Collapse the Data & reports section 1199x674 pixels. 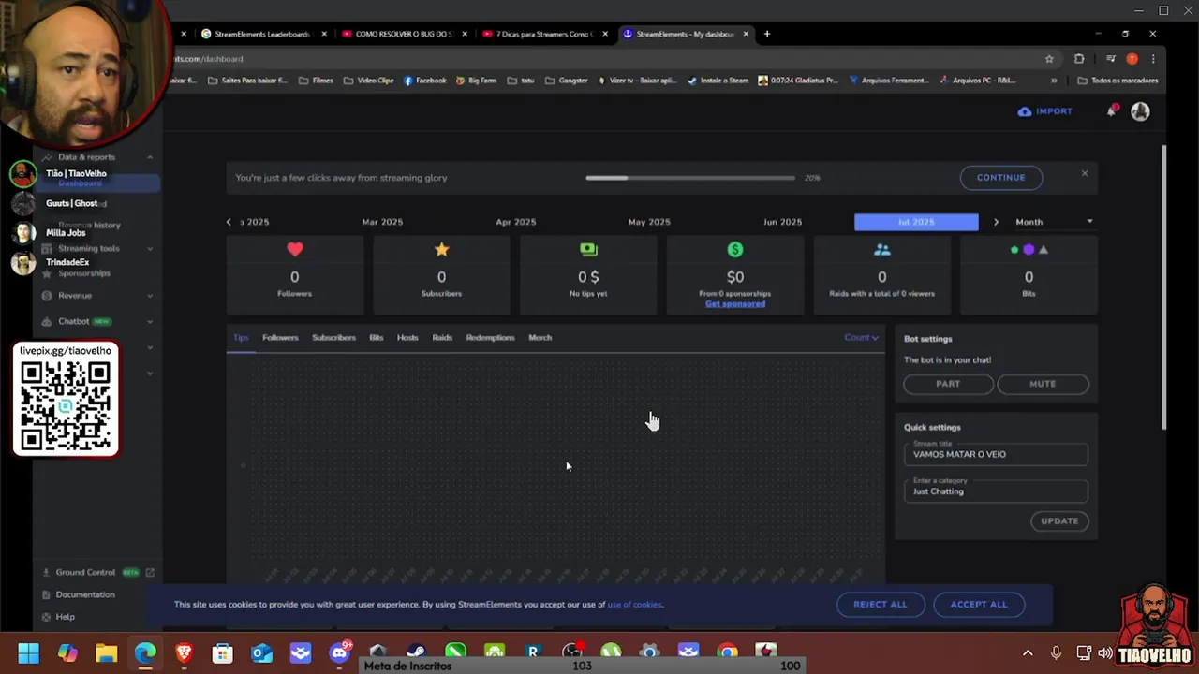click(x=150, y=157)
